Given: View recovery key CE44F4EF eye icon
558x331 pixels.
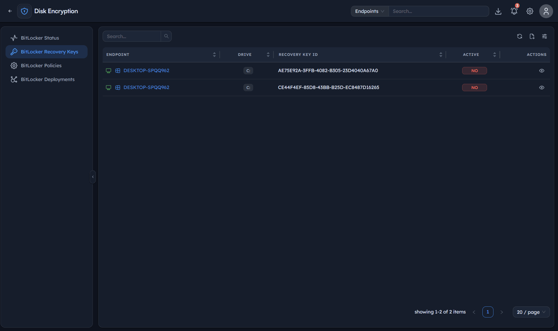Looking at the screenshot, I should (x=542, y=88).
